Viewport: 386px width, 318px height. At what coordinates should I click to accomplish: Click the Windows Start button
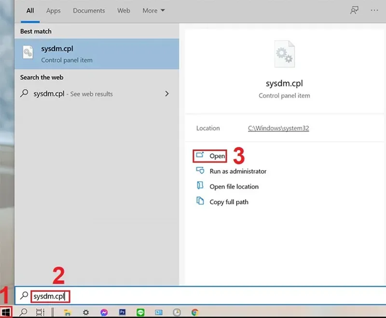point(6,312)
